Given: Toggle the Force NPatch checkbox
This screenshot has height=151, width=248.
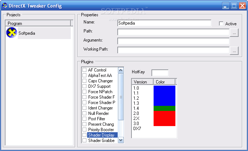Looking at the screenshot, I should (85, 91).
